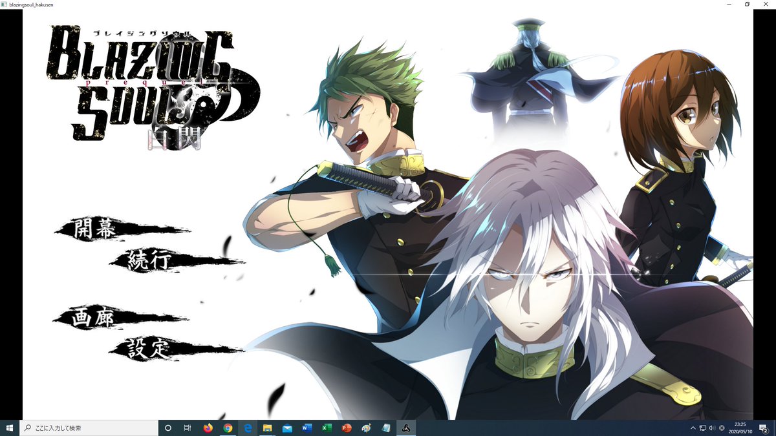The image size is (776, 436).
Task: Open network status in system tray
Action: (703, 428)
